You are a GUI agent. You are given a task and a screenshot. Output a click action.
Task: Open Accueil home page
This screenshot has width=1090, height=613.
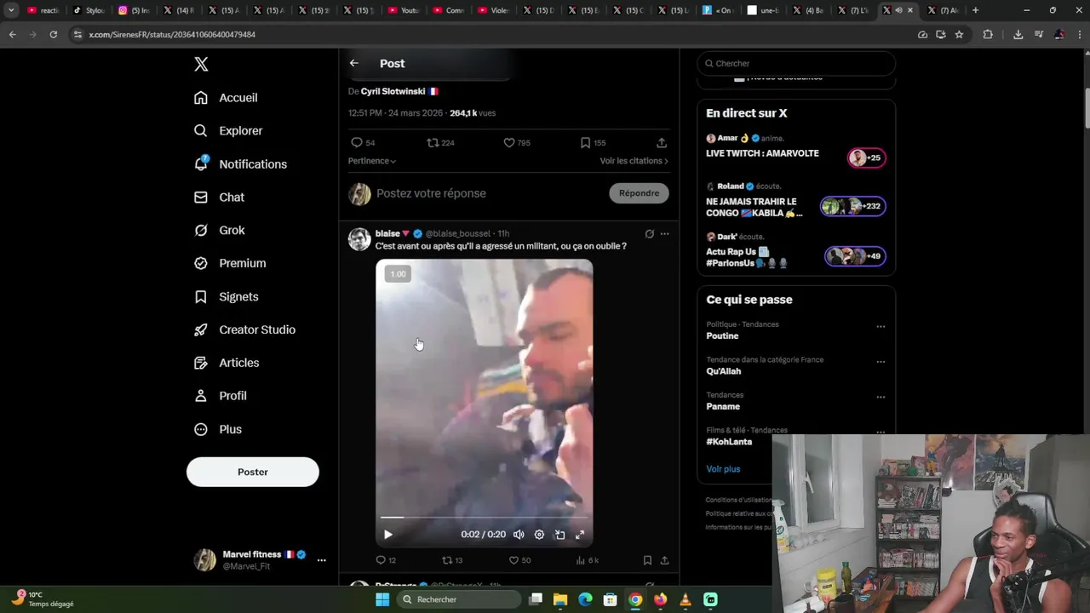click(x=226, y=98)
